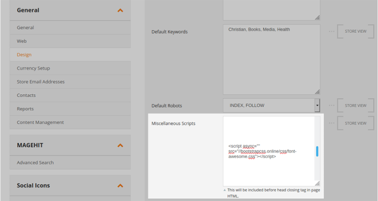Open the Web settings item
378x201 pixels.
click(70, 41)
